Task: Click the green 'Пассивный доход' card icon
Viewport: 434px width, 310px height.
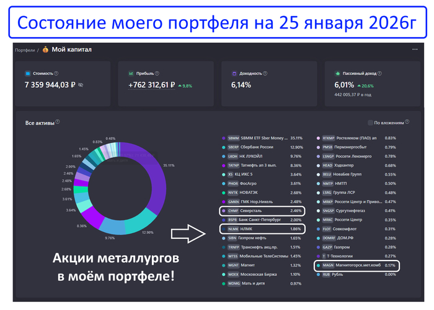Action: (x=338, y=72)
